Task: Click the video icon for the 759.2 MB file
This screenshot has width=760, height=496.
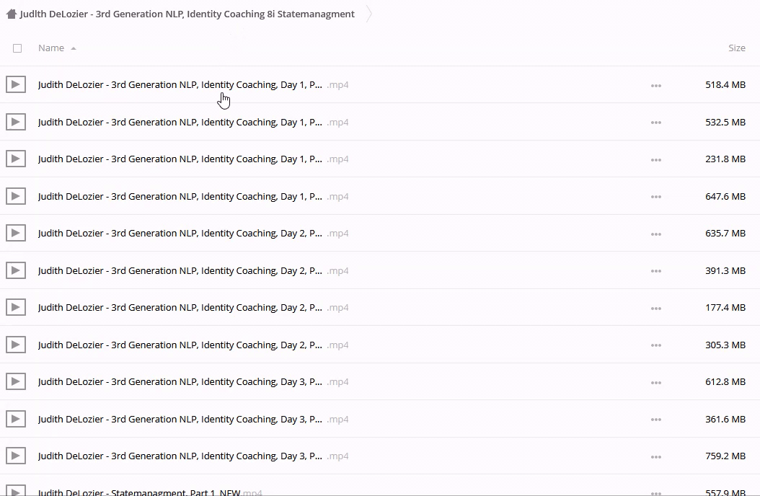Action: click(16, 456)
